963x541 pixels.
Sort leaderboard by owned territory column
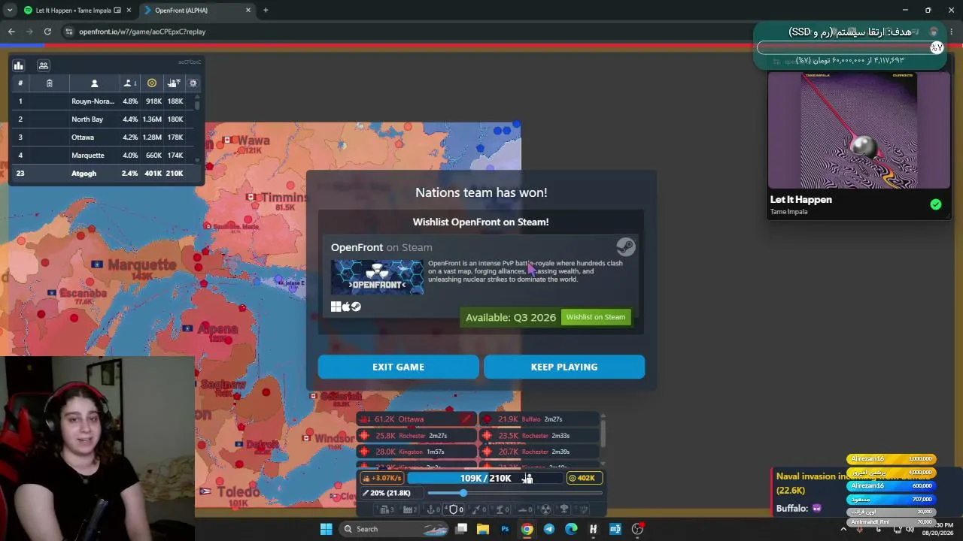129,83
